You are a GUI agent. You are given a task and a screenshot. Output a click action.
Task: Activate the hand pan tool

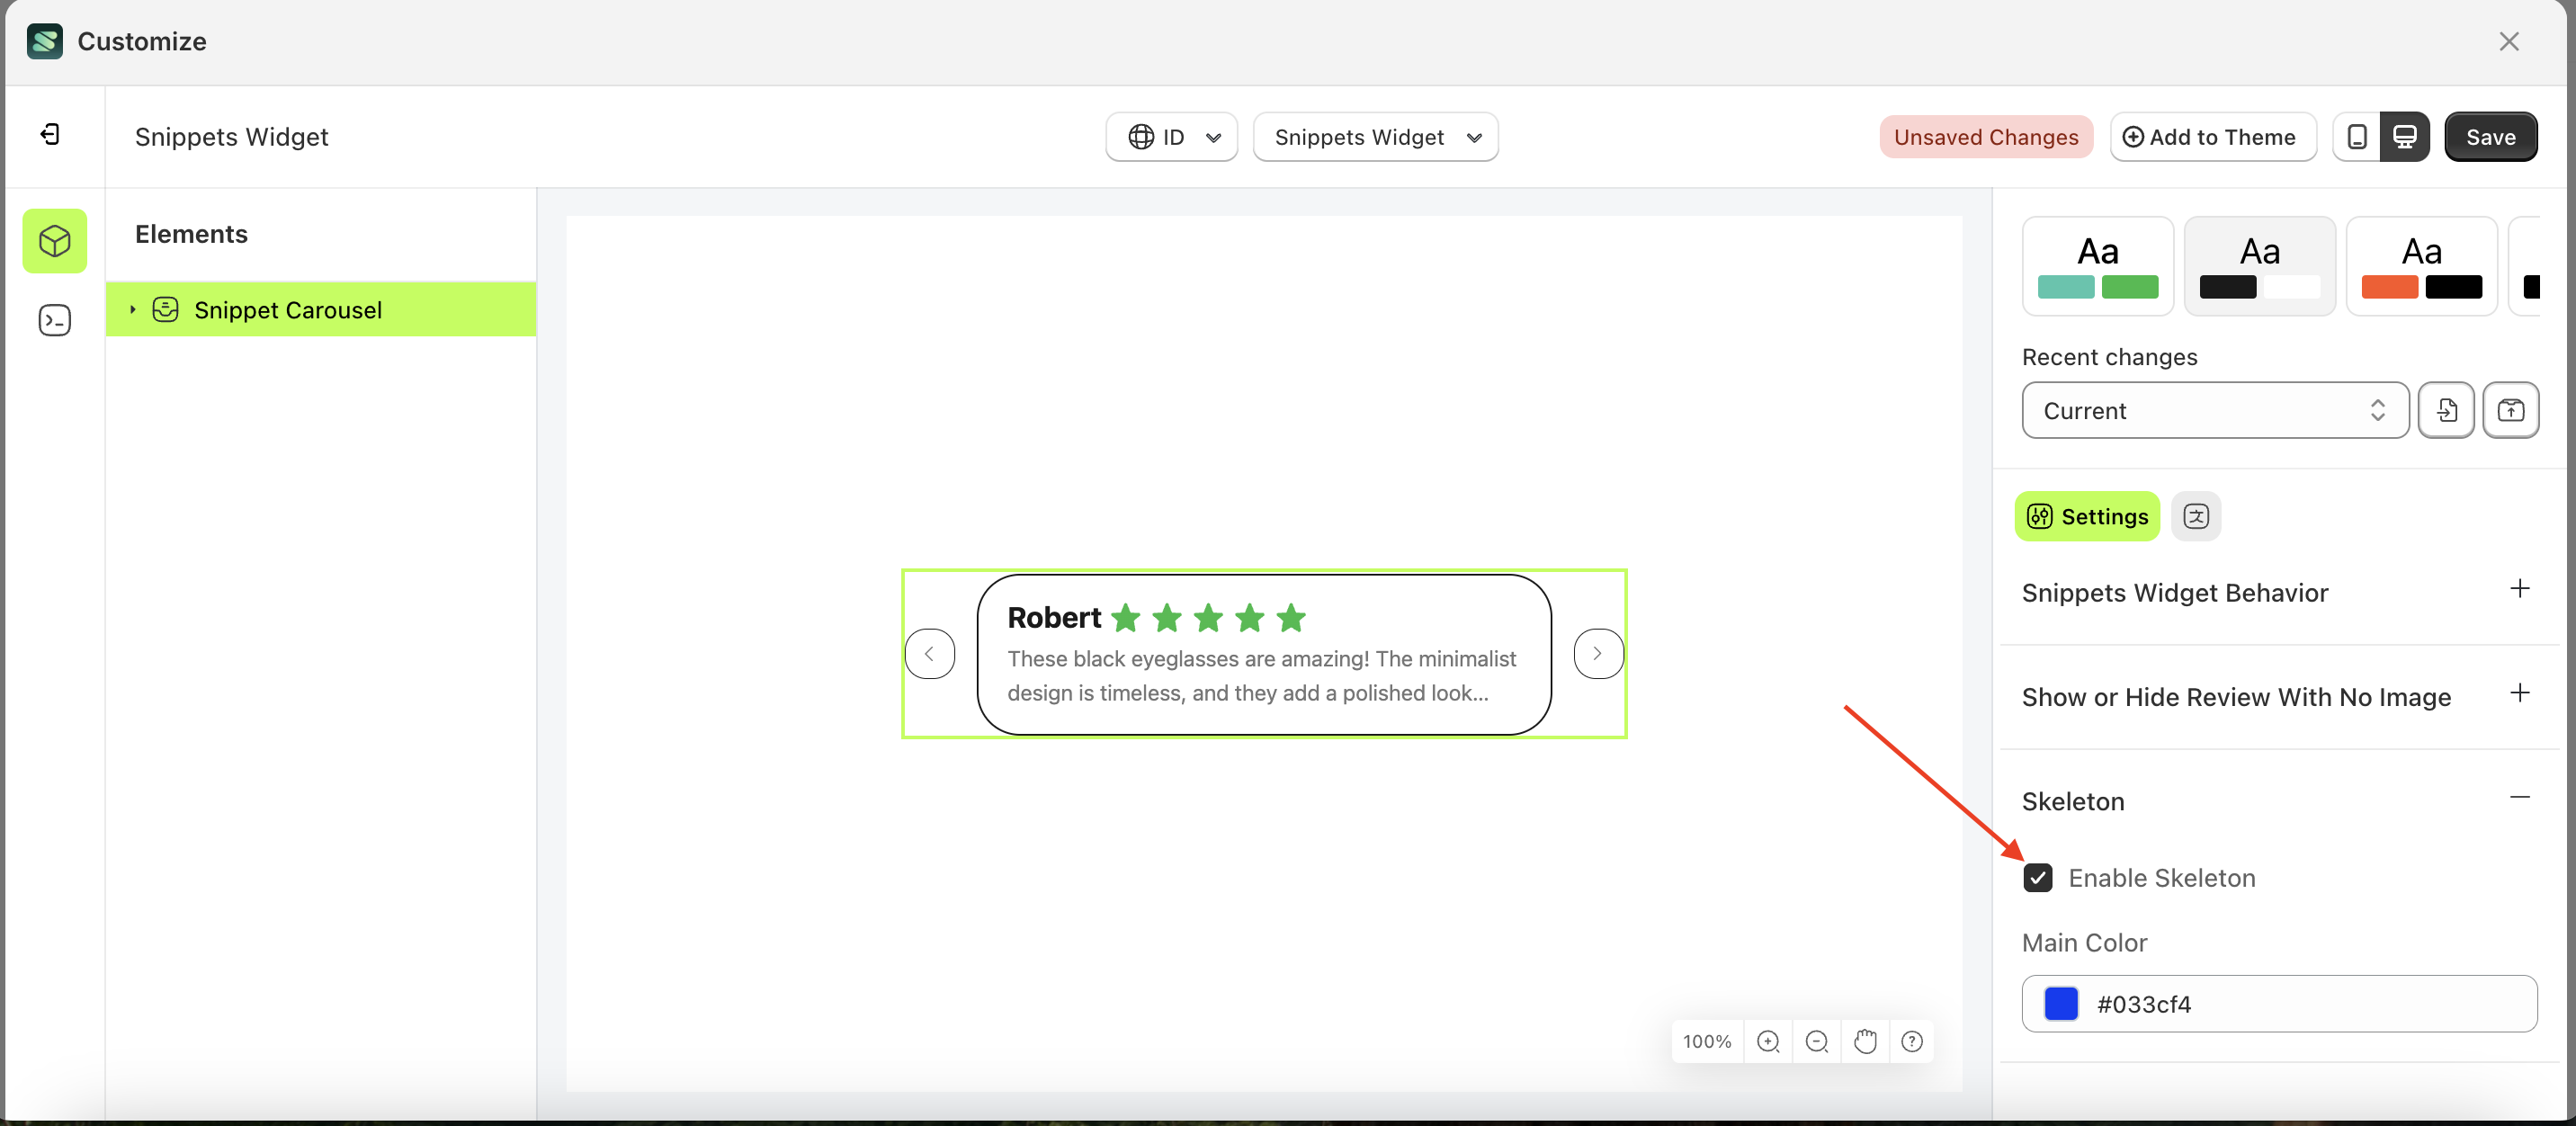pyautogui.click(x=1864, y=1041)
